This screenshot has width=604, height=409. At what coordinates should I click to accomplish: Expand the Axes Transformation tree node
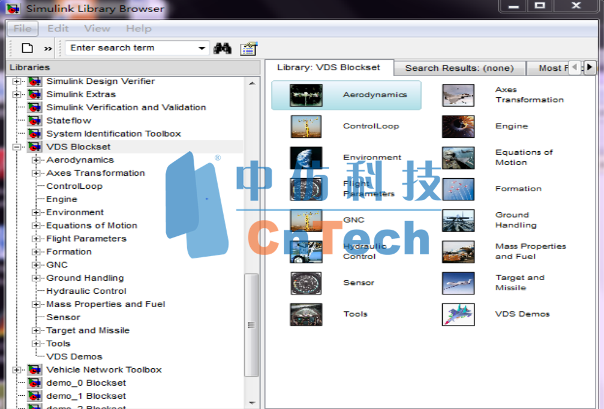tap(36, 173)
